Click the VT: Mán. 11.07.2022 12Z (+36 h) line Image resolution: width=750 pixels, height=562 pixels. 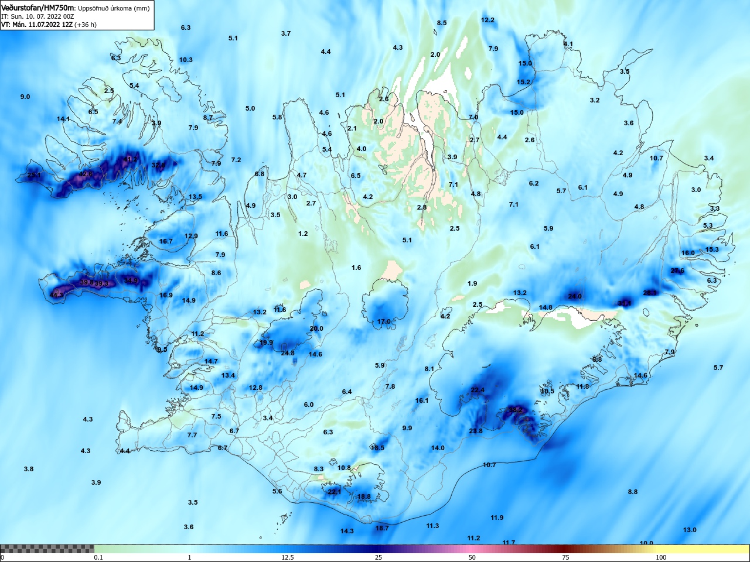[x=49, y=25]
